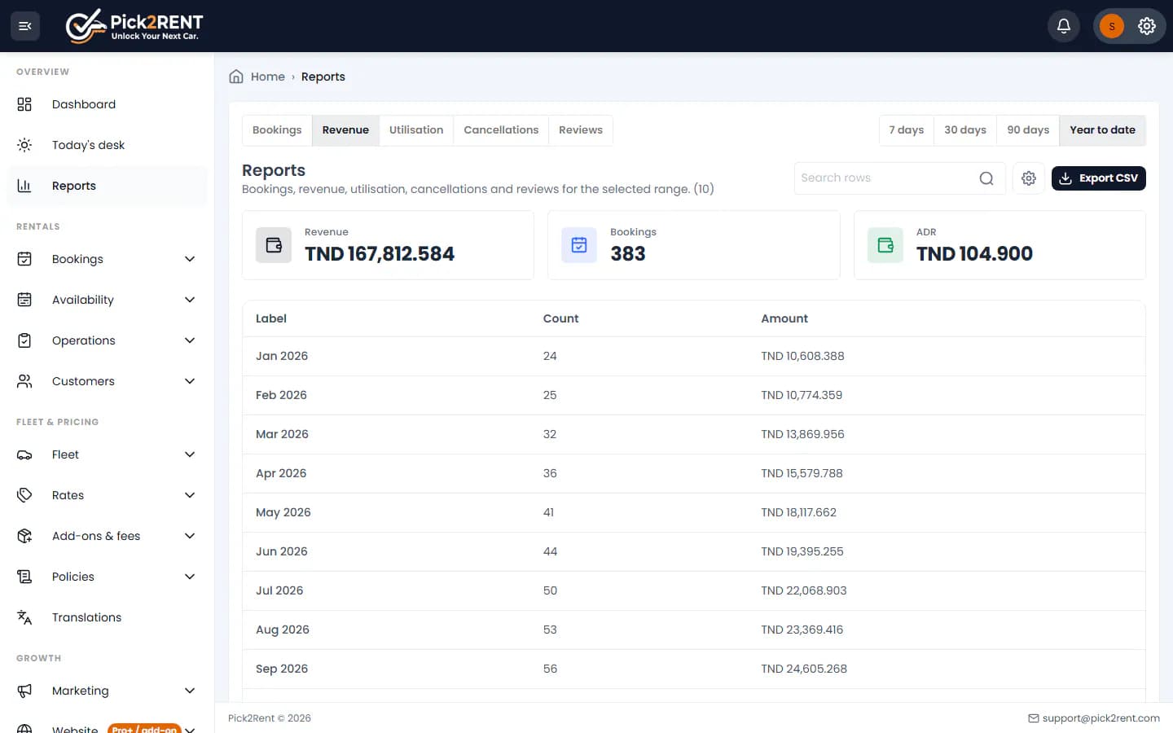1173x733 pixels.
Task: Open the user avatar labeled S
Action: tap(1112, 26)
